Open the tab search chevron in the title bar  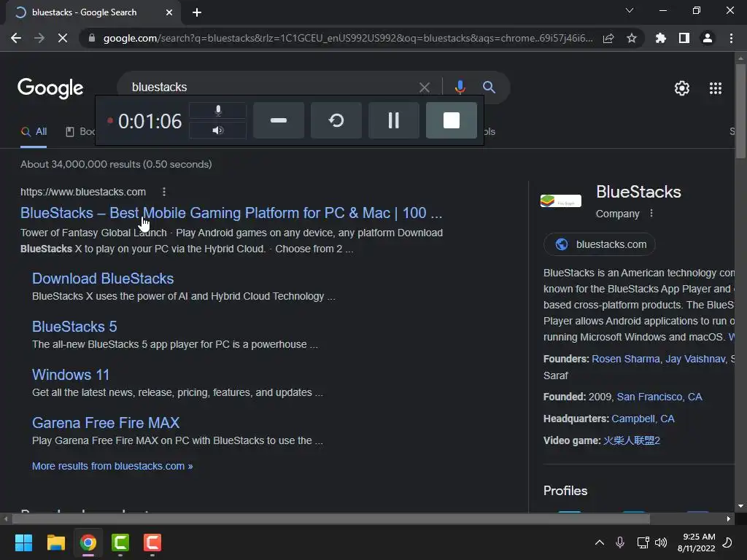tap(630, 10)
